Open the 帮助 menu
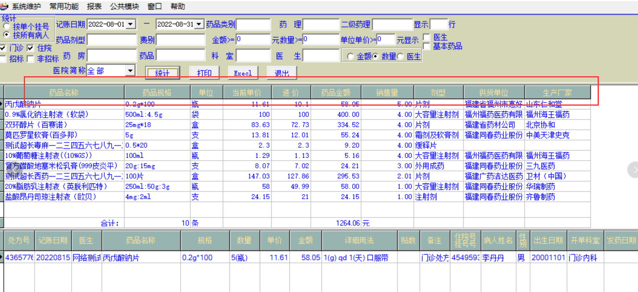 pos(178,6)
